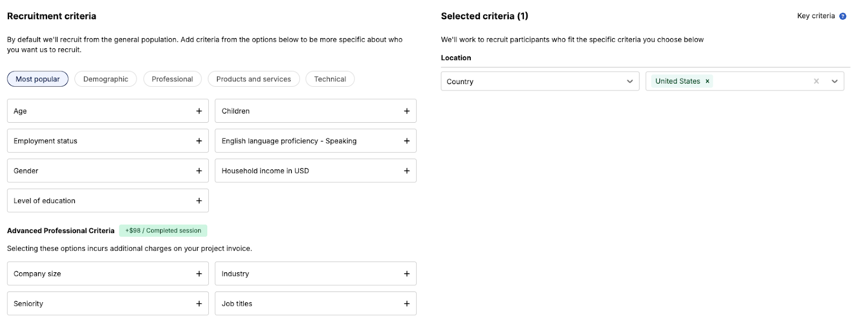Select the Professional criteria category
The image size is (857, 329).
[172, 79]
